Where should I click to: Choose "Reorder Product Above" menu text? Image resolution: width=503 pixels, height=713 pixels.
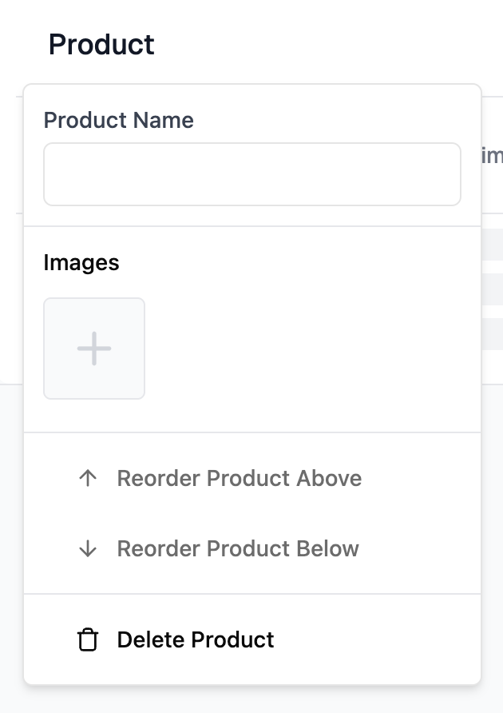tap(239, 478)
